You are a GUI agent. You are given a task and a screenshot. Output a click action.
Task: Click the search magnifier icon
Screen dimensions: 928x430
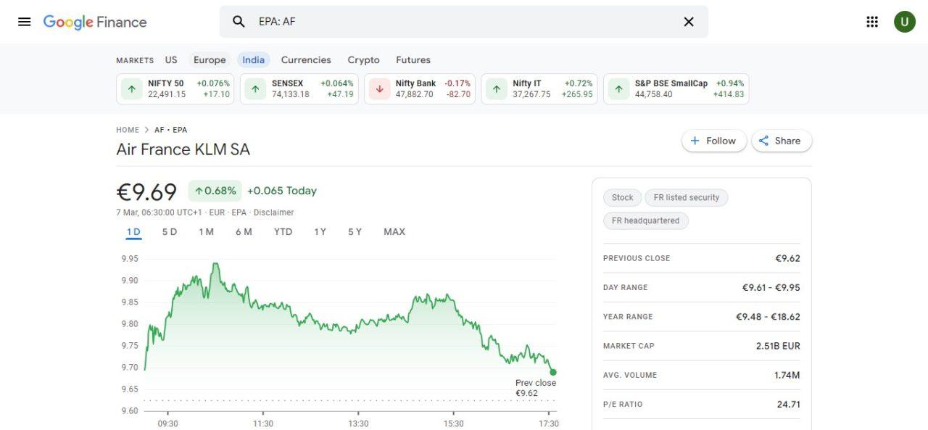239,22
